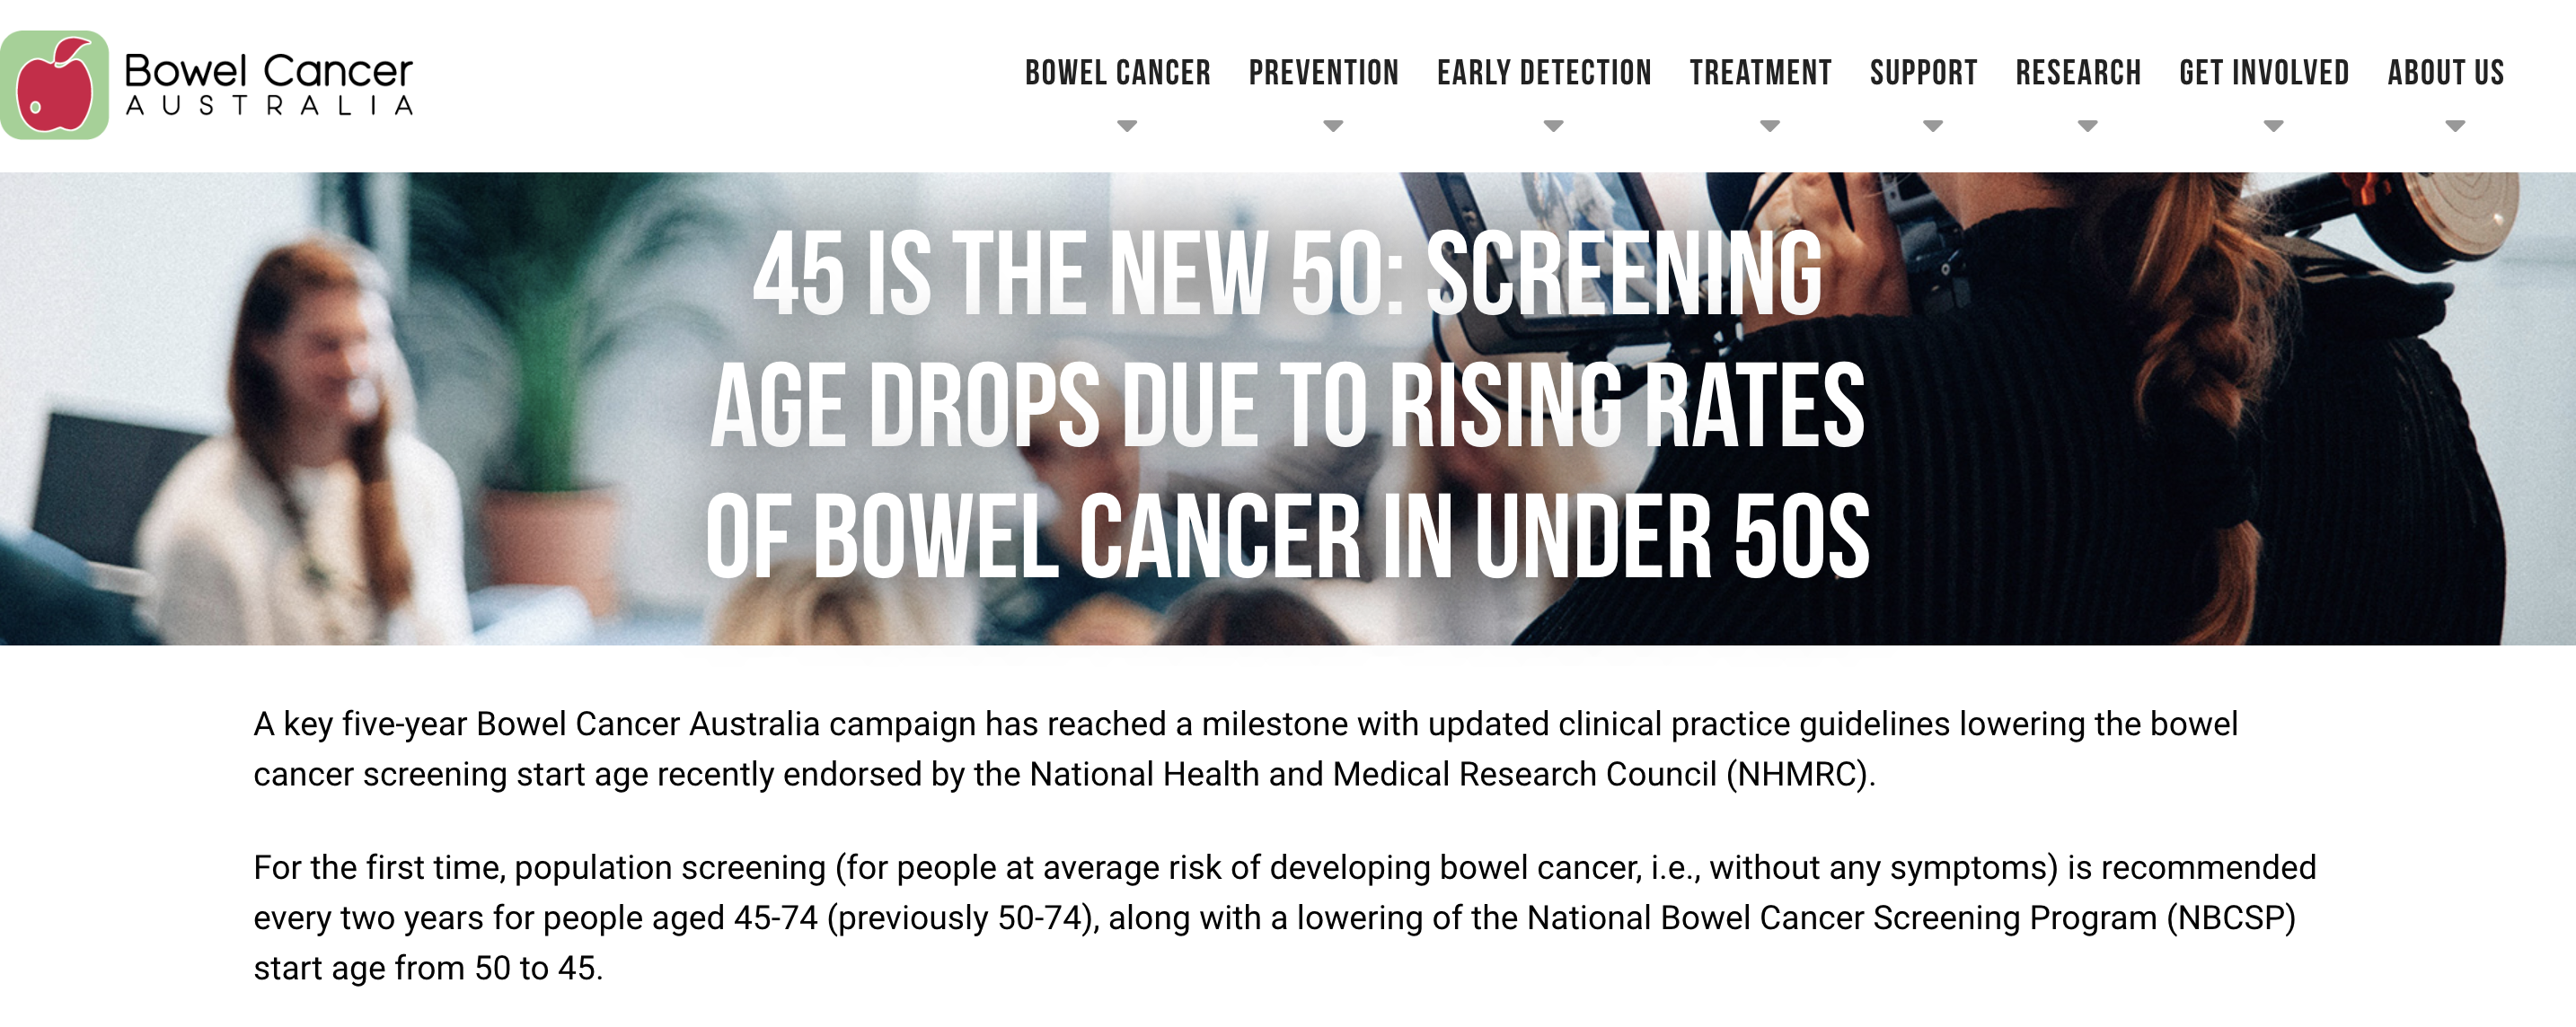The width and height of the screenshot is (2576, 1027).
Task: Open the Research navigation item
Action: pyautogui.click(x=2078, y=73)
